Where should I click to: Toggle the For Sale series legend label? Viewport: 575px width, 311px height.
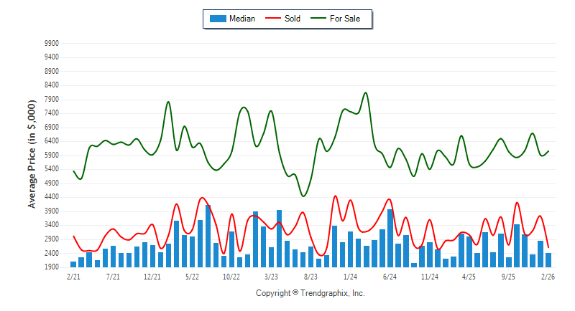(x=346, y=19)
